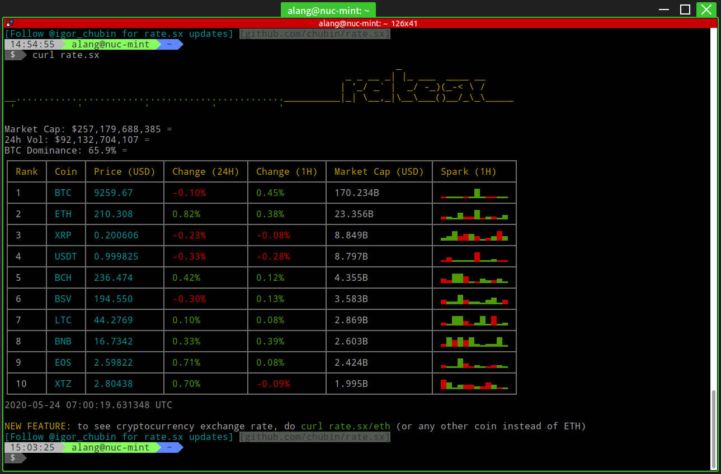Click the bottom github.com/chubin/rate.sx link
This screenshot has height=474, width=721.
click(x=314, y=437)
